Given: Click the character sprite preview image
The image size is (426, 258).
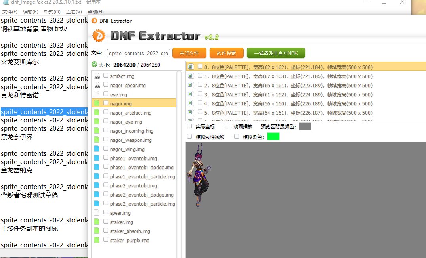Looking at the screenshot, I should click(199, 176).
